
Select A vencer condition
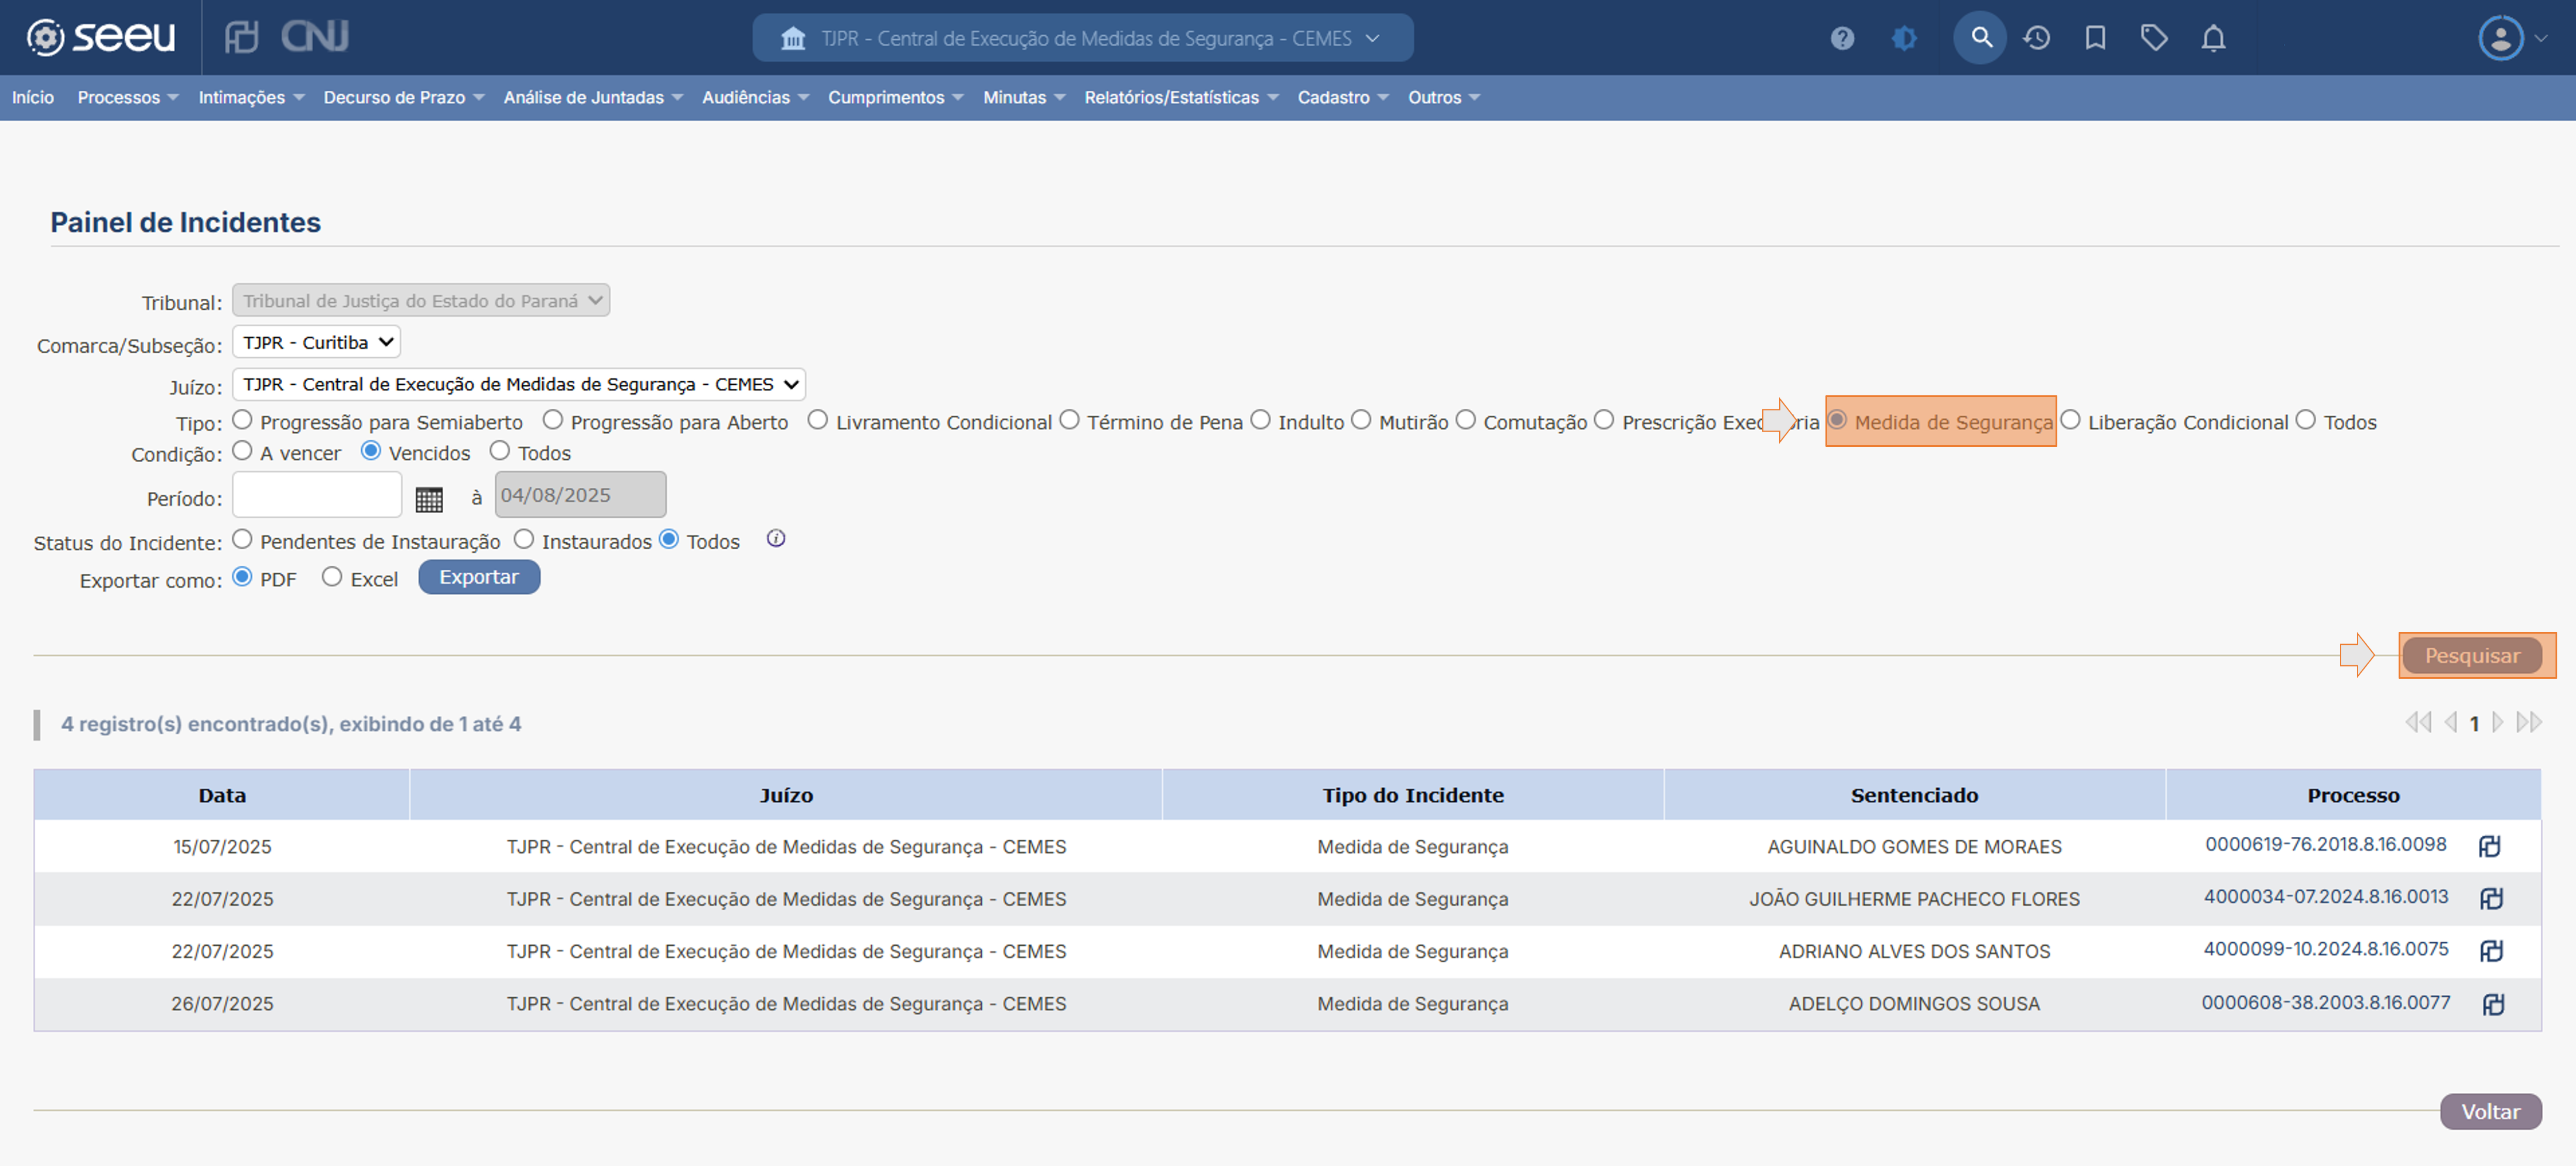242,451
